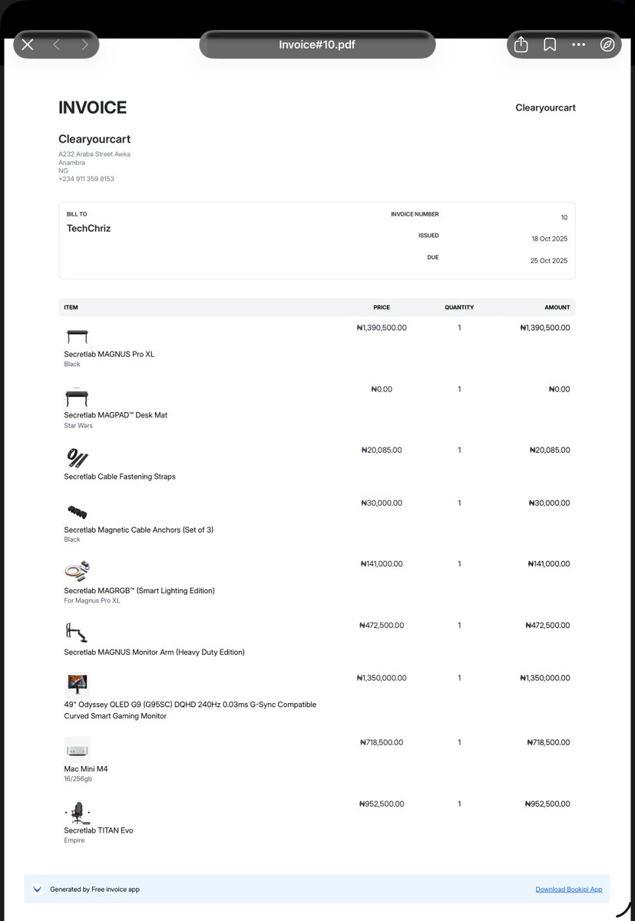Screen dimensions: 635x921
Task: Click the PRICE column header
Action: click(382, 307)
